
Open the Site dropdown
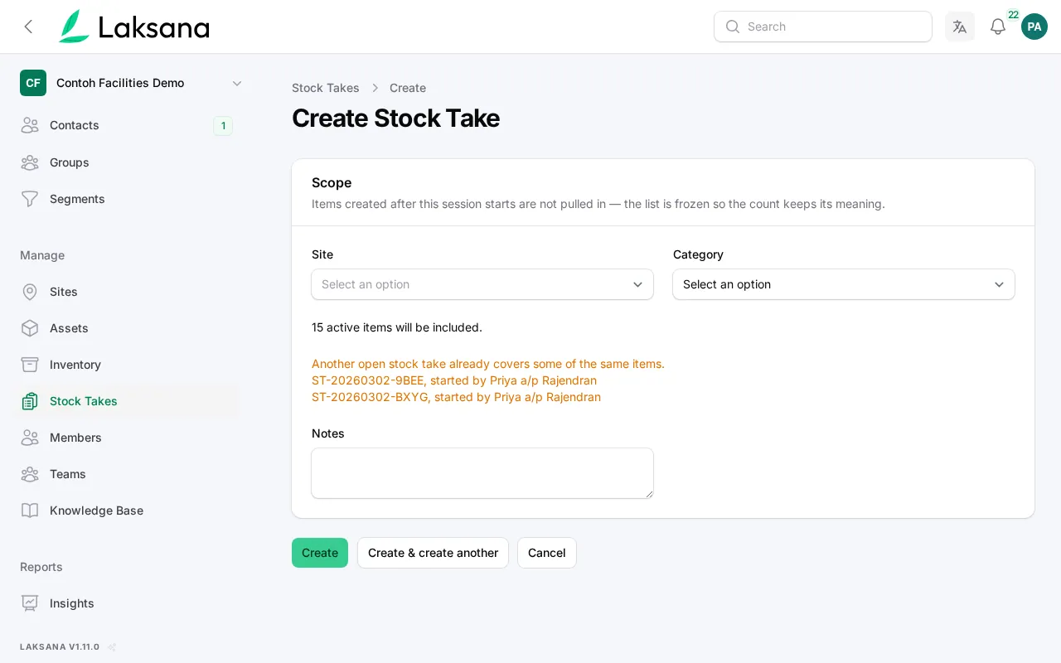point(482,284)
